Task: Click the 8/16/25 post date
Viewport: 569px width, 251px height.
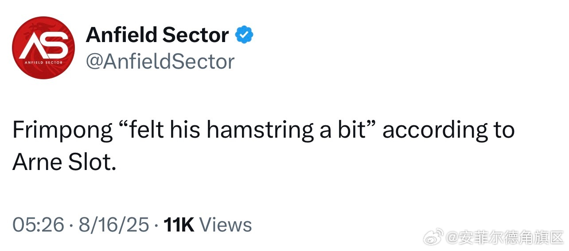Action: pyautogui.click(x=114, y=225)
